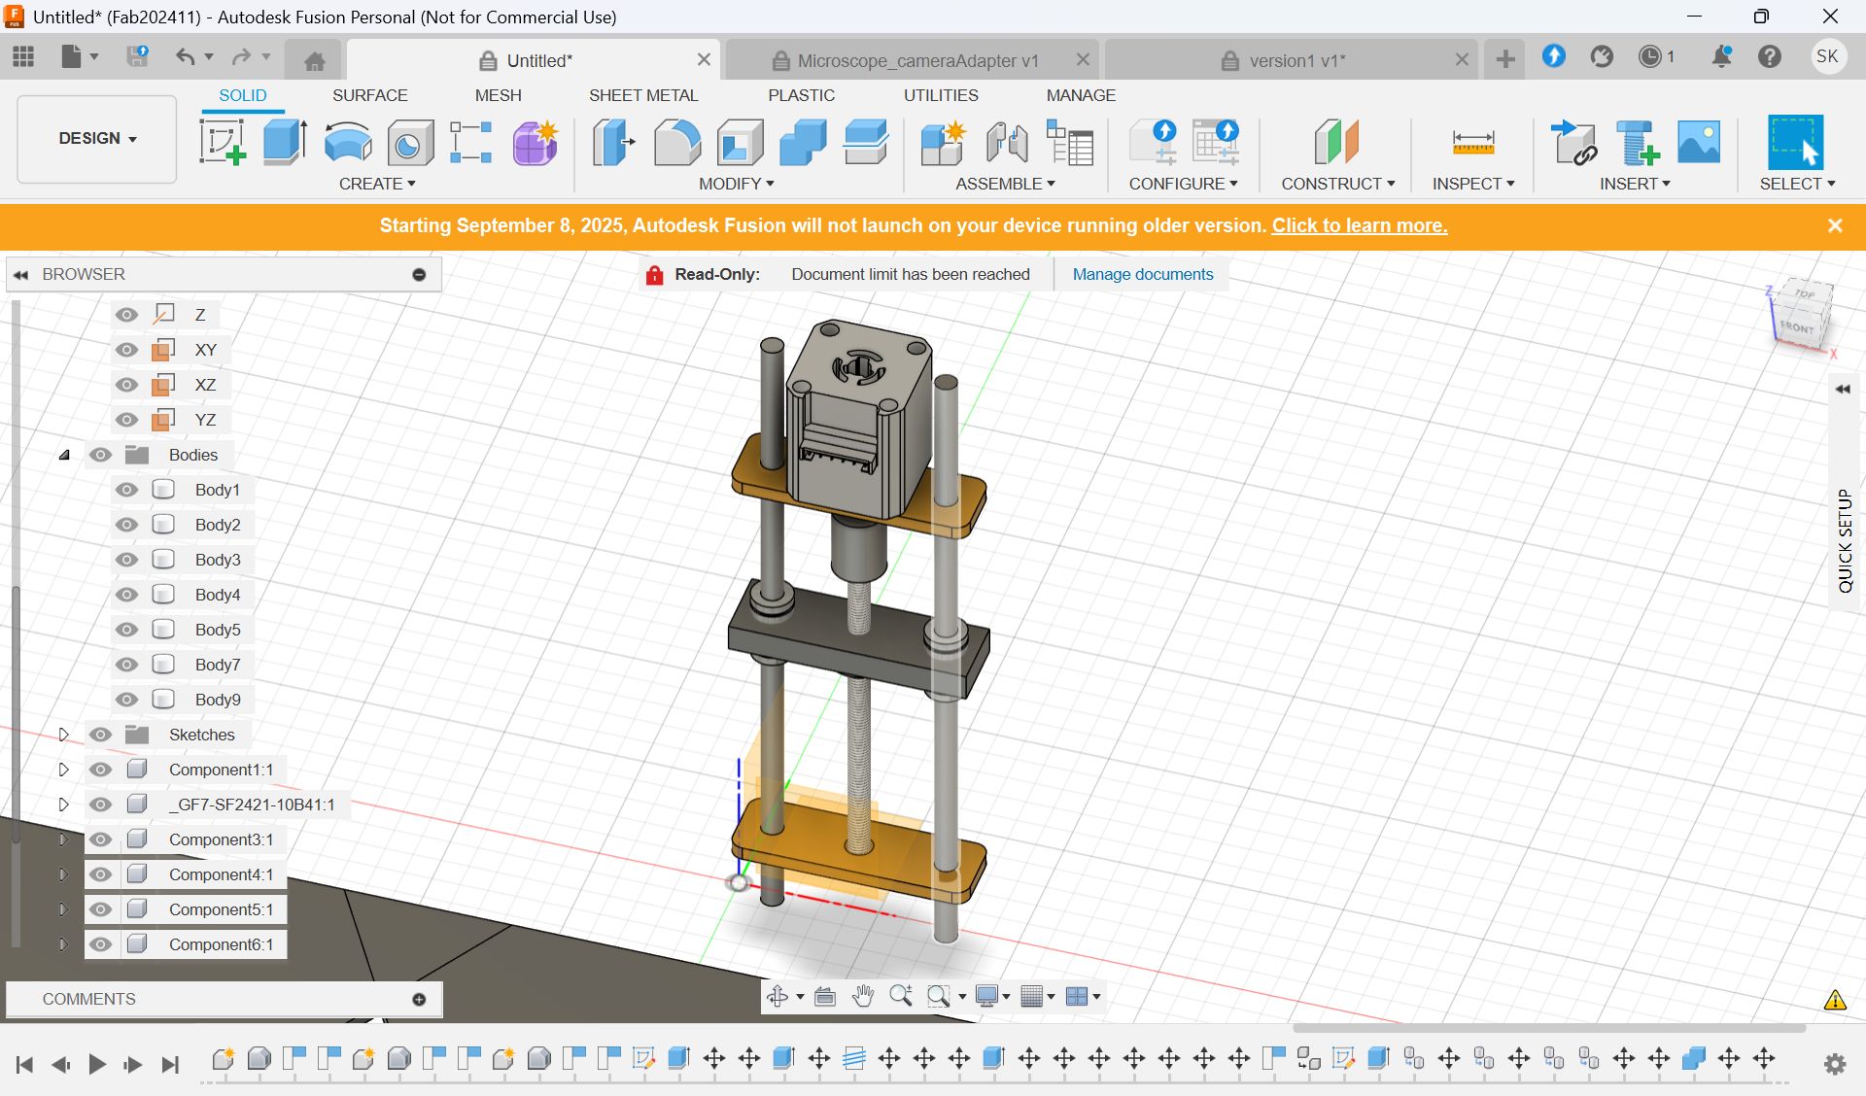Screen dimensions: 1866x1096
Task: Open a new design tab with plus button
Action: point(1505,60)
